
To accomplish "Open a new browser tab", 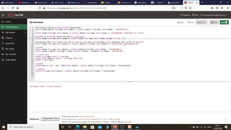I will pyautogui.click(x=202, y=3).
